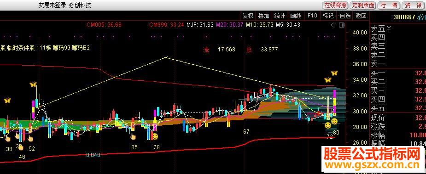This screenshot has height=174, width=426.
Task: Click -自选 to remove from watchlist
Action: [x=344, y=16]
